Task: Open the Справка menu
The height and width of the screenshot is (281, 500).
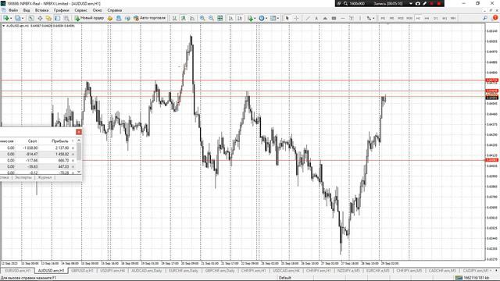Action: [115, 10]
